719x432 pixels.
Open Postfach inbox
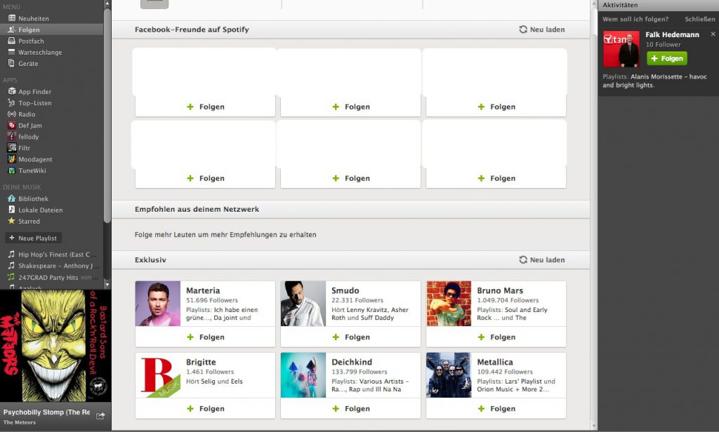pos(31,41)
